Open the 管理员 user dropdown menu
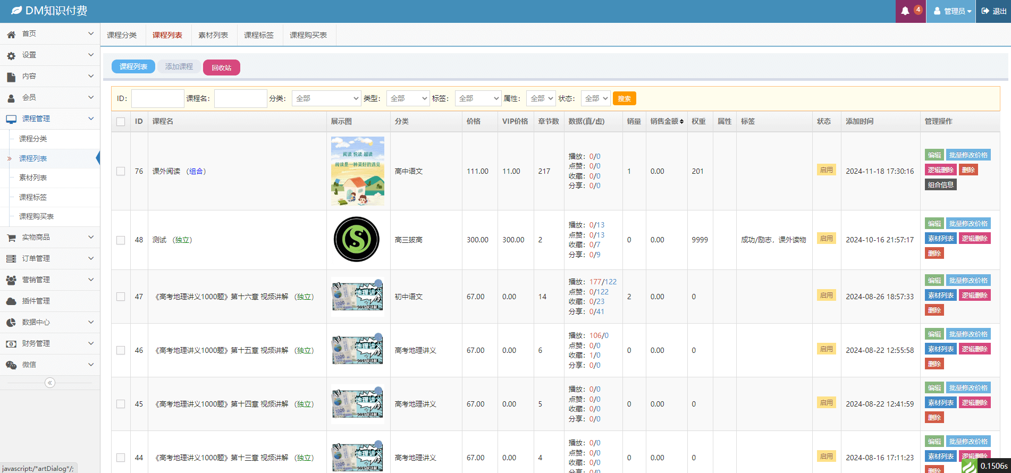 pos(953,11)
